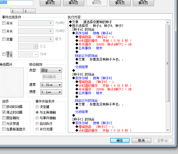Image resolution: width=178 pixels, height=154 pixels.
Task: Switch to event page tab 2
Action: click(x=17, y=11)
